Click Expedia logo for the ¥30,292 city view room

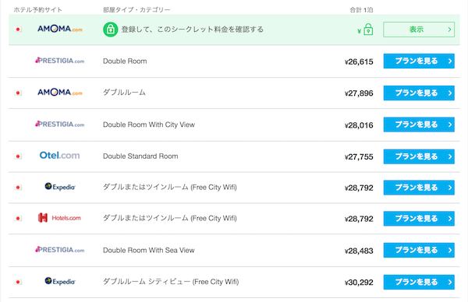[x=60, y=281]
